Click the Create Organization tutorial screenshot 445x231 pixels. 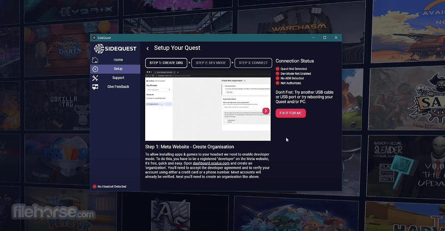(x=208, y=105)
